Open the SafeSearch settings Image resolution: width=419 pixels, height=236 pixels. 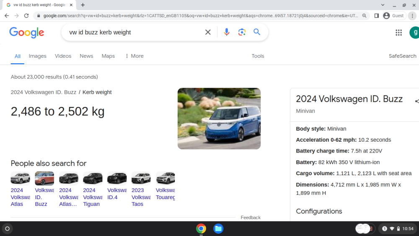[x=402, y=56]
